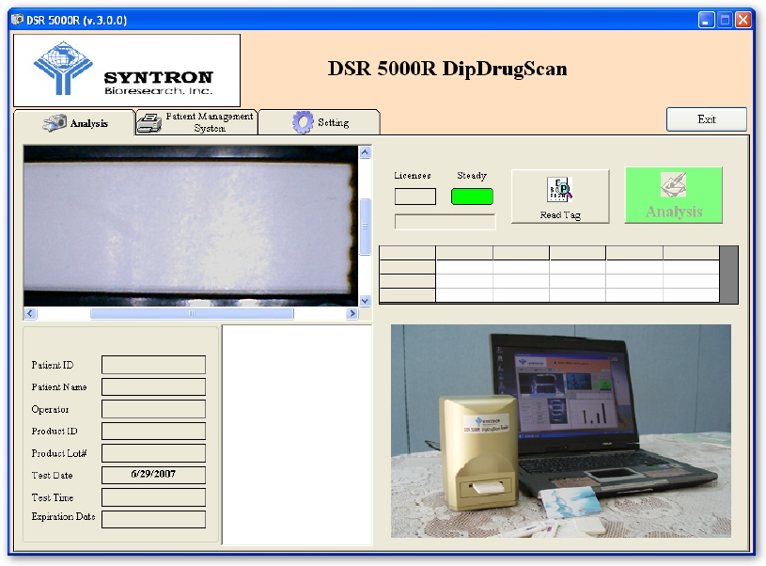Click the green Steady indicator
This screenshot has height=566, width=766.
click(472, 197)
